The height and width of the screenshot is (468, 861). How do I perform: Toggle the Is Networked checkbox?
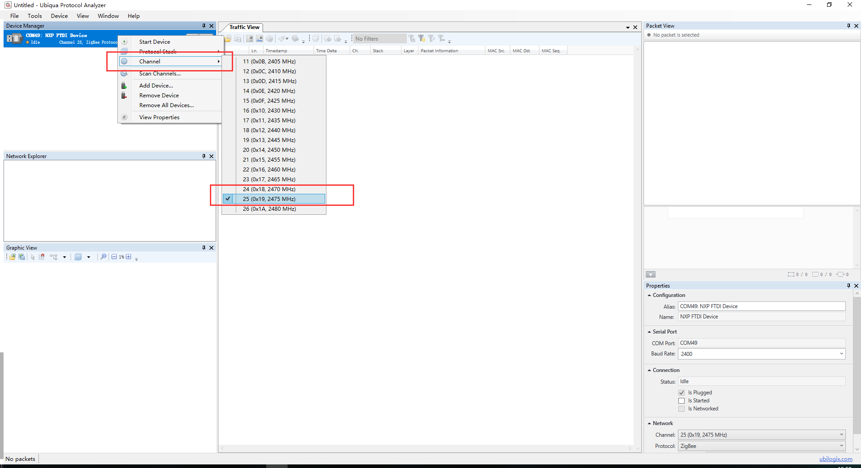click(x=681, y=409)
